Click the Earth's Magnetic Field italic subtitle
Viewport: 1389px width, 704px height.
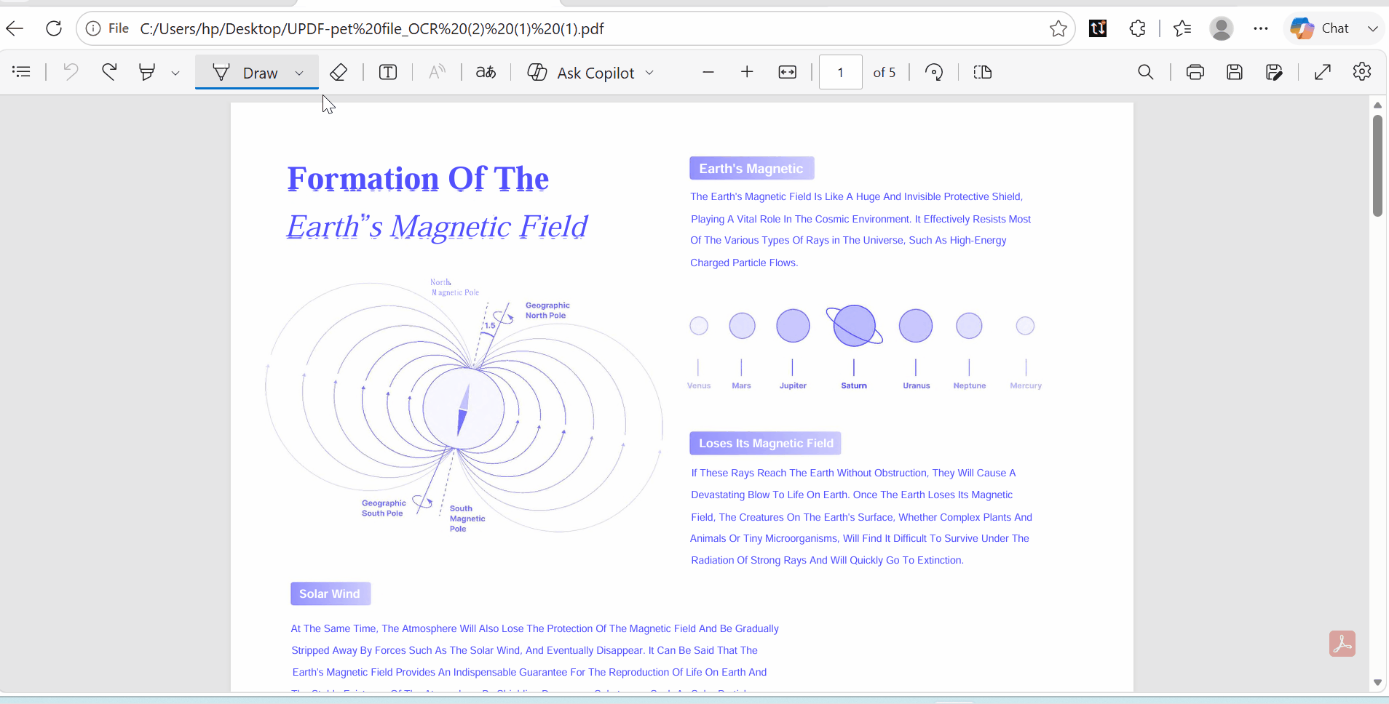pyautogui.click(x=437, y=227)
